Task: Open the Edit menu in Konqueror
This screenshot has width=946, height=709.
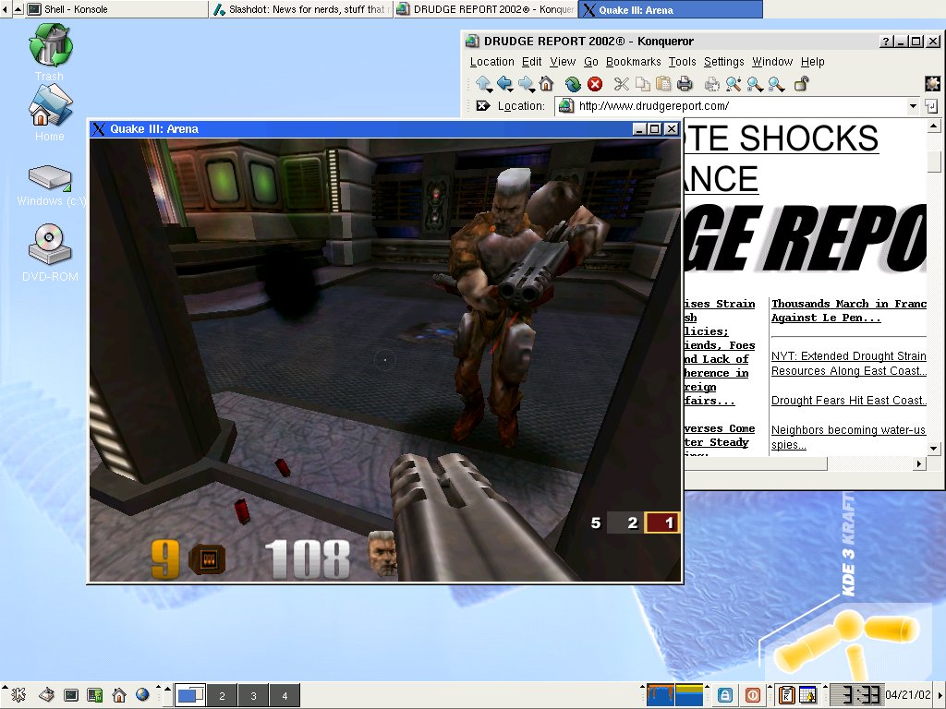Action: [x=531, y=62]
